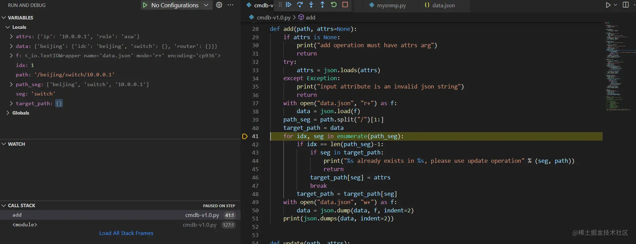This screenshot has height=244, width=636.
Task: Expand the attrs variable
Action: point(11,36)
